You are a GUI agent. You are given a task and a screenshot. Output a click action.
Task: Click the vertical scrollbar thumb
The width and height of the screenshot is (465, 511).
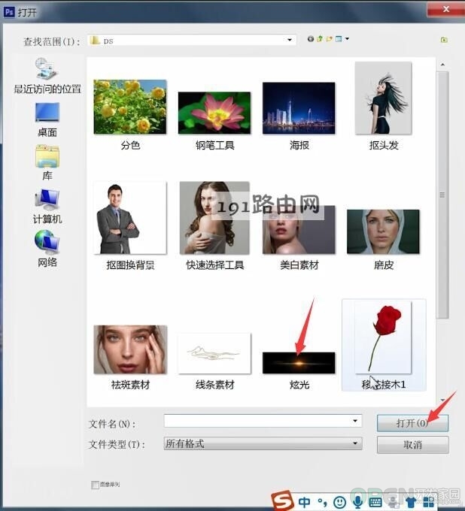click(442, 195)
